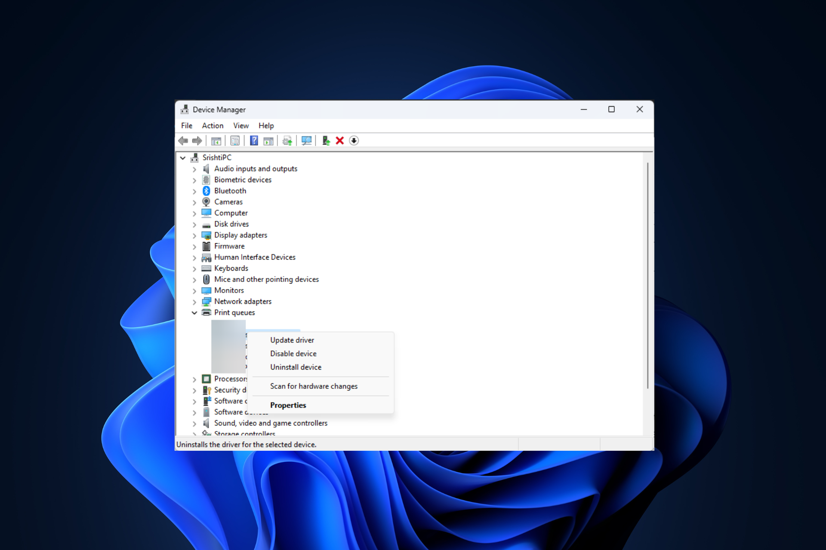Open the Action menu
This screenshot has width=826, height=550.
pos(213,125)
